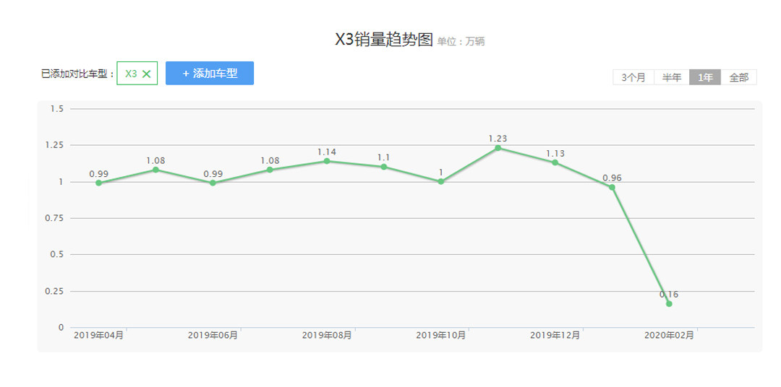This screenshot has height=387, width=781.
Task: Click the 2020年02月 x-axis label
Action: pyautogui.click(x=669, y=335)
